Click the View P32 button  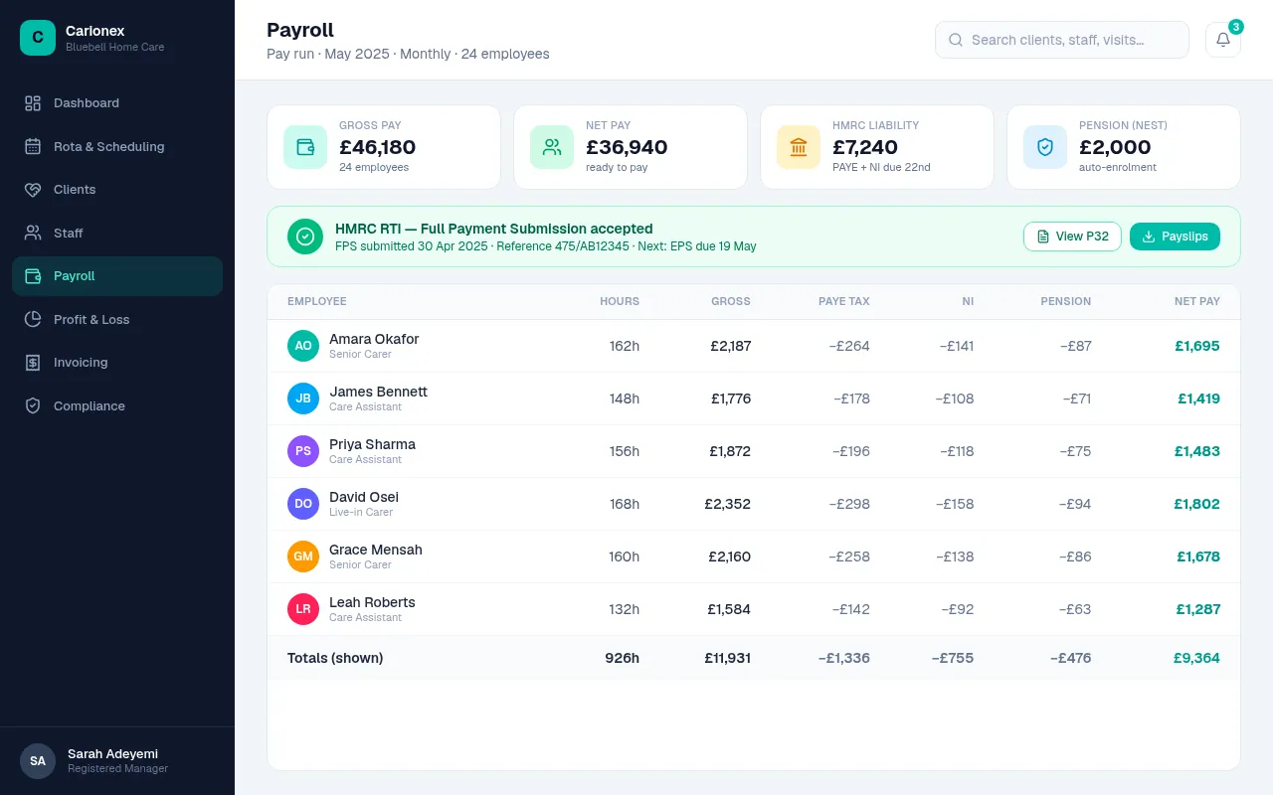click(x=1072, y=237)
